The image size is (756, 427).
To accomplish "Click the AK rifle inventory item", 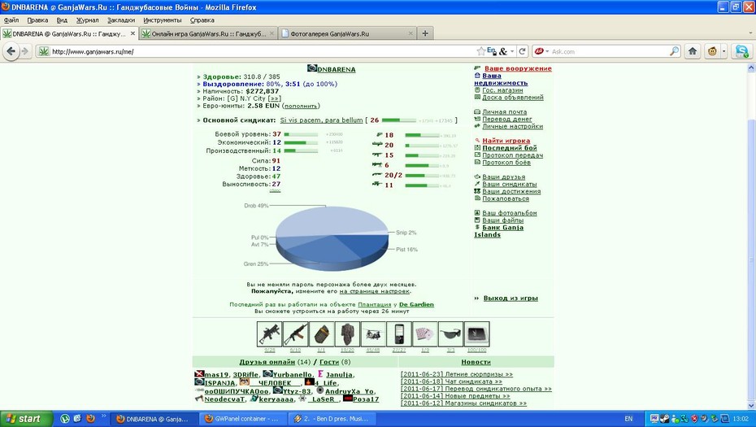I will click(296, 334).
